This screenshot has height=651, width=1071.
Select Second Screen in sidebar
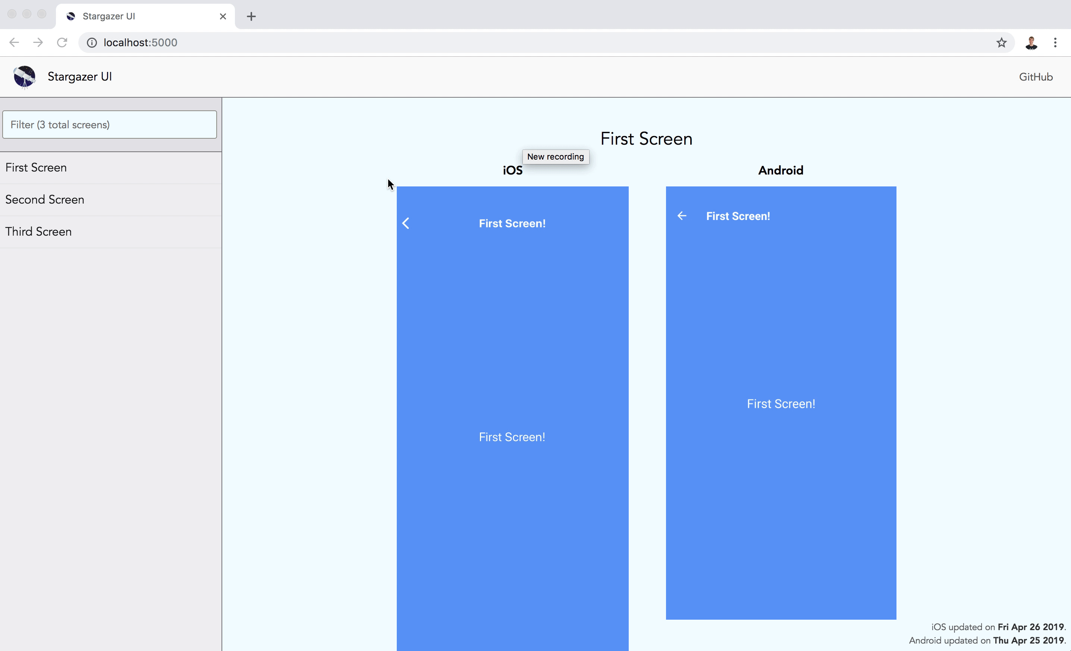point(45,200)
